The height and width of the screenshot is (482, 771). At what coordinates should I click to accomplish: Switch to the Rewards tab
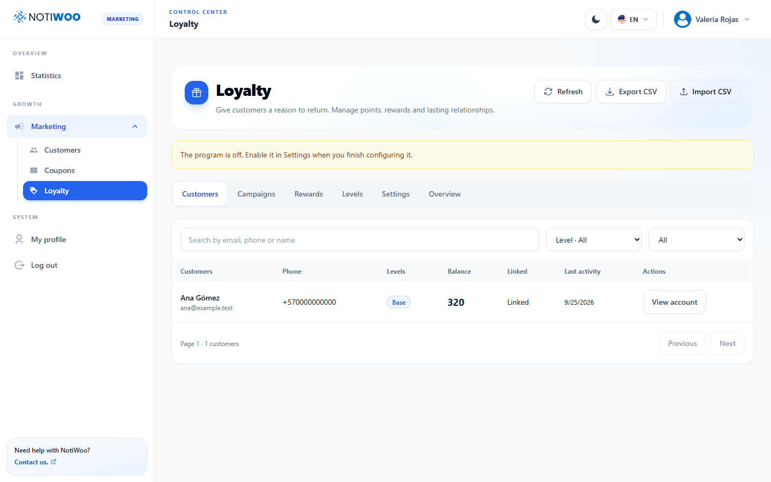click(309, 194)
